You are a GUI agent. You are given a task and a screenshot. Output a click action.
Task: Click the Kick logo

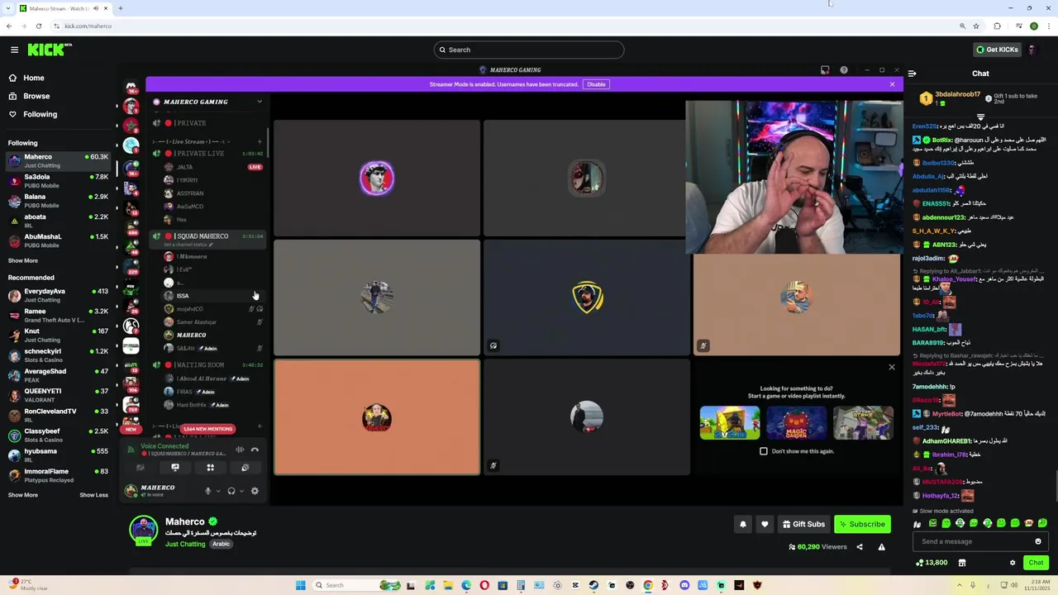(49, 50)
